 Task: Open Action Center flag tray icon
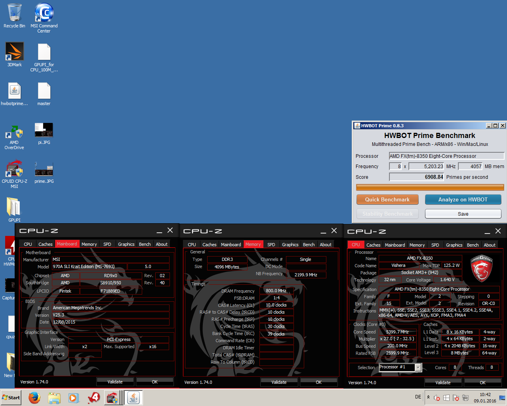tap(456, 398)
